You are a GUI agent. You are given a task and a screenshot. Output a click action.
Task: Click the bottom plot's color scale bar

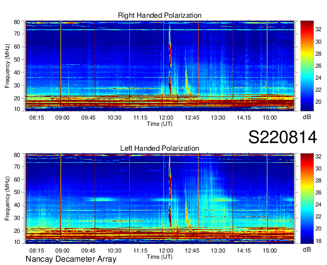pos(307,199)
